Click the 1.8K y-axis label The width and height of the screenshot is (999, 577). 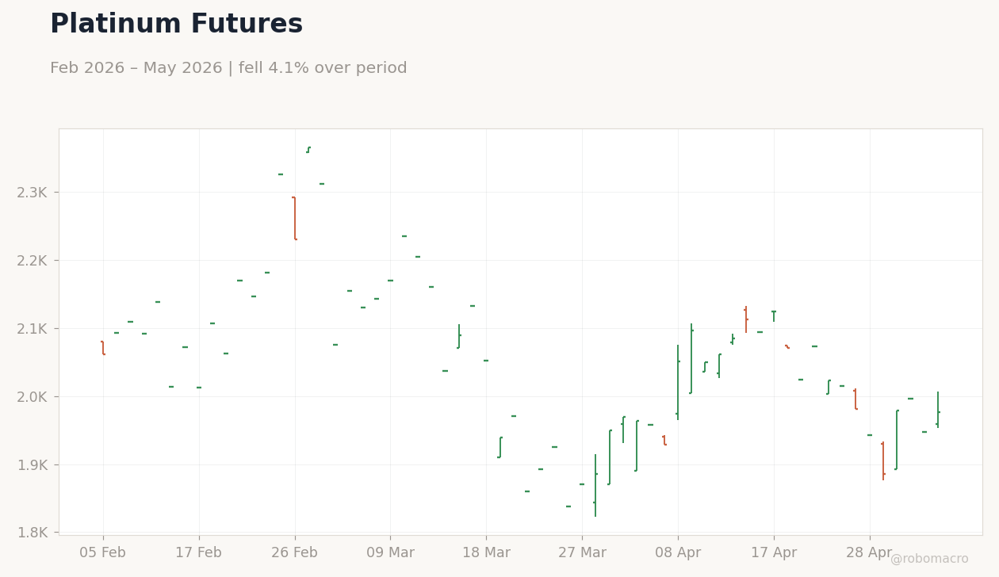point(33,533)
